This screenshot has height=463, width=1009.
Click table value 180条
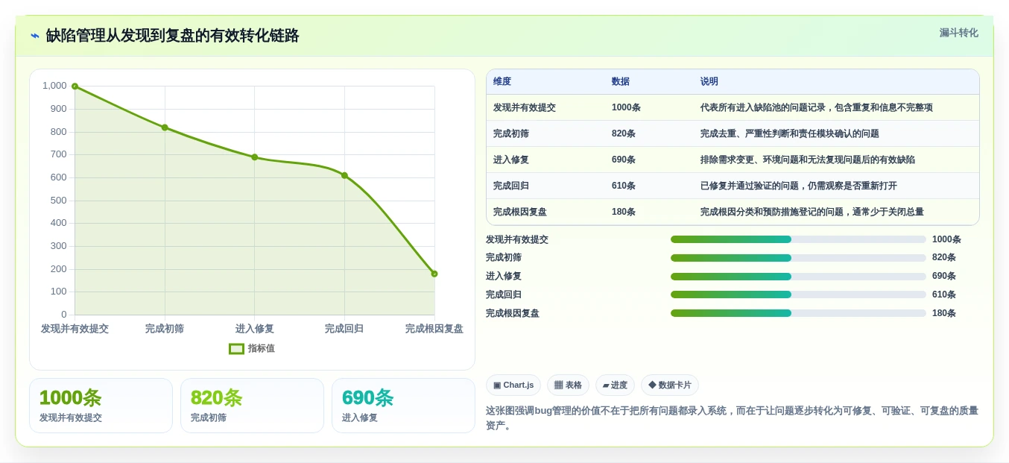click(624, 212)
